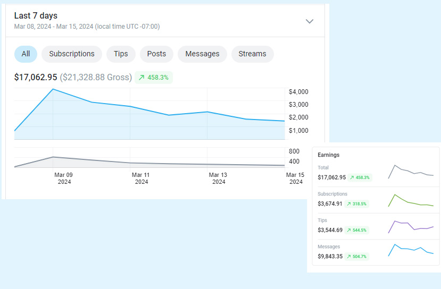Image resolution: width=441 pixels, height=289 pixels.
Task: Click the Total earnings sparkline
Action: 411,172
